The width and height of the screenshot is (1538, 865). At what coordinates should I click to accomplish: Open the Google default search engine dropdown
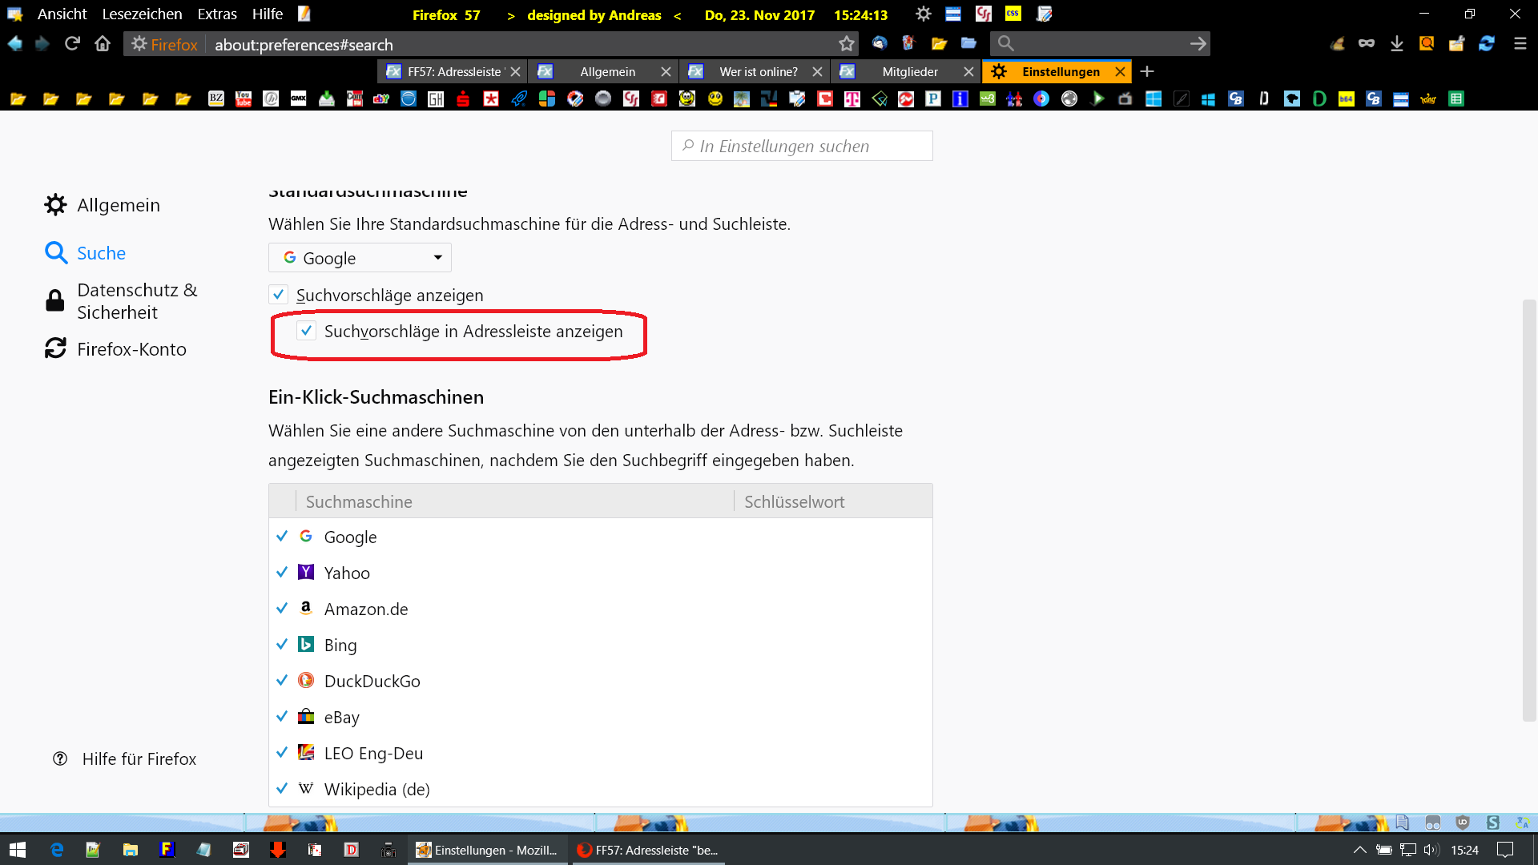[360, 258]
